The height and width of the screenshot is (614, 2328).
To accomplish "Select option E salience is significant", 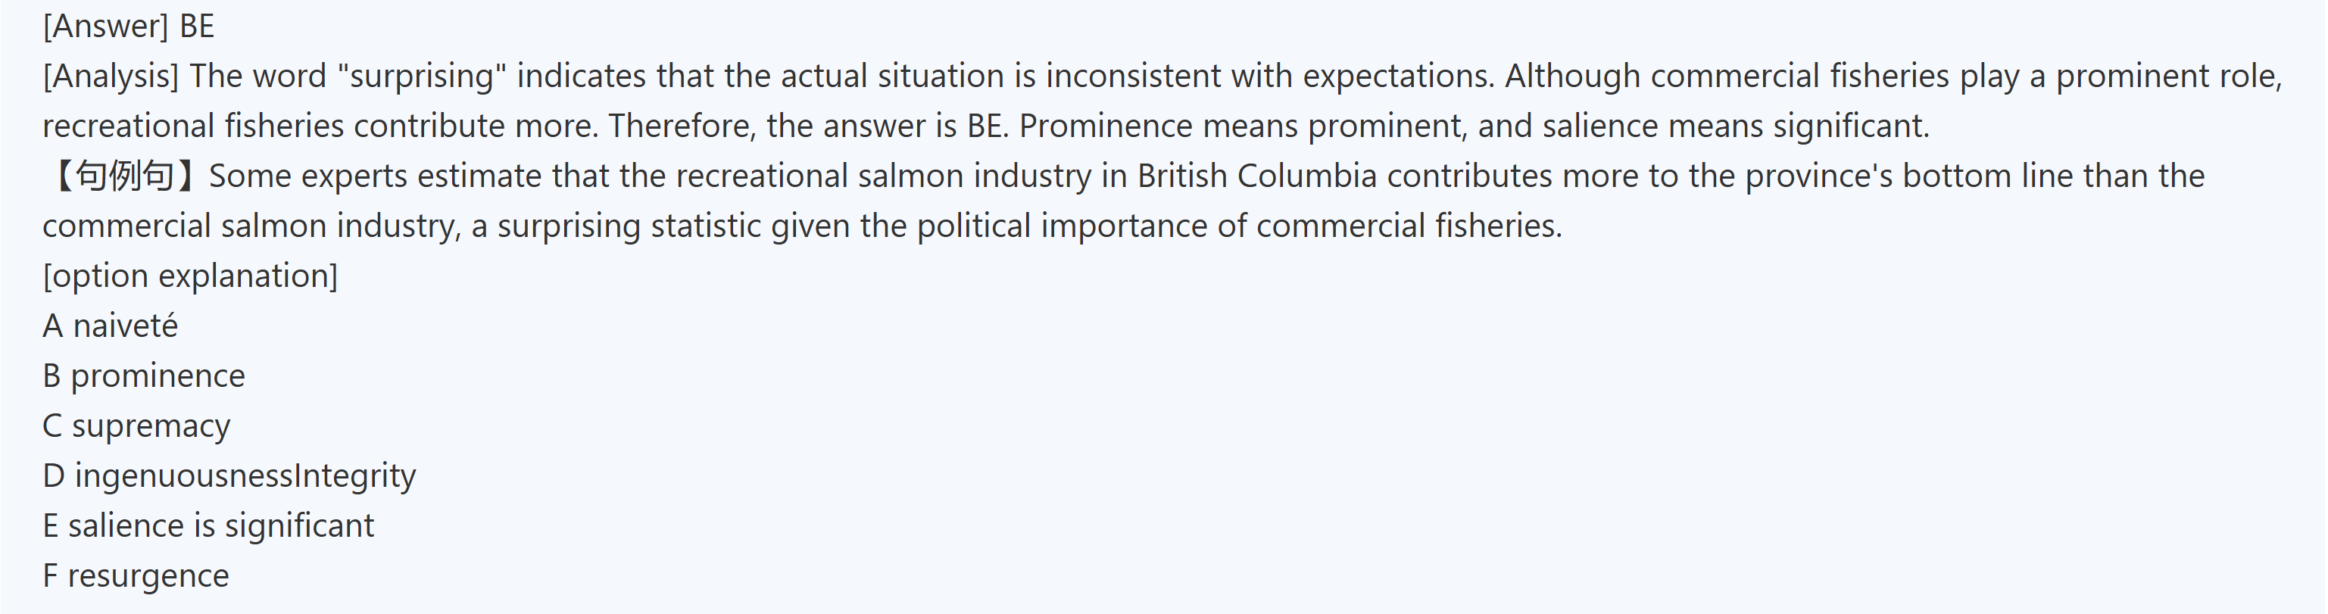I will tap(208, 525).
